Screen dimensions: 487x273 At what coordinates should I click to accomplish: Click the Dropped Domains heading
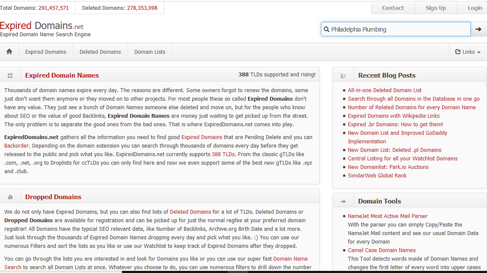(53, 197)
